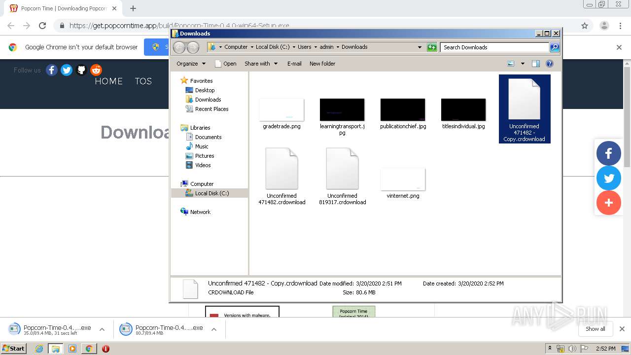631x355 pixels.
Task: Select Documents library in navigation pane
Action: click(x=204, y=137)
